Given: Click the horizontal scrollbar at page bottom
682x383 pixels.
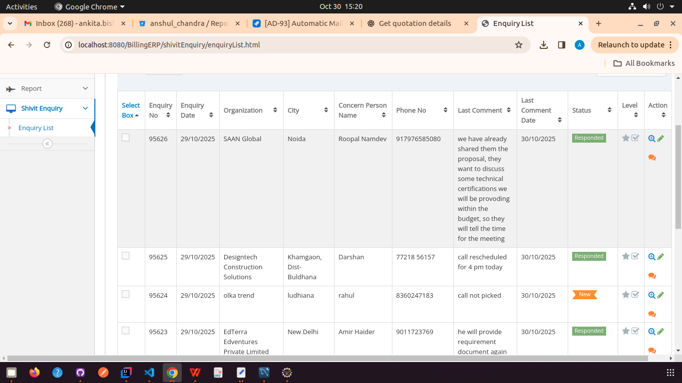Looking at the screenshot, I should (325, 358).
